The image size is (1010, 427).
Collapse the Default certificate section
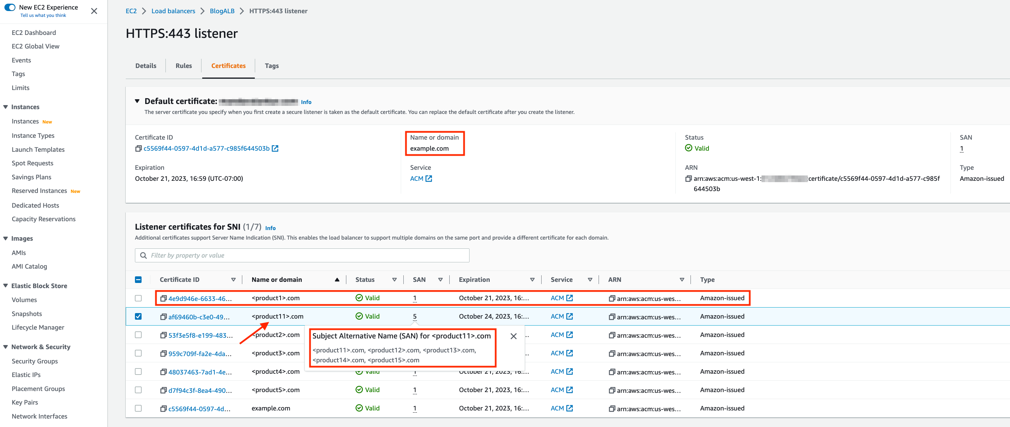click(137, 101)
